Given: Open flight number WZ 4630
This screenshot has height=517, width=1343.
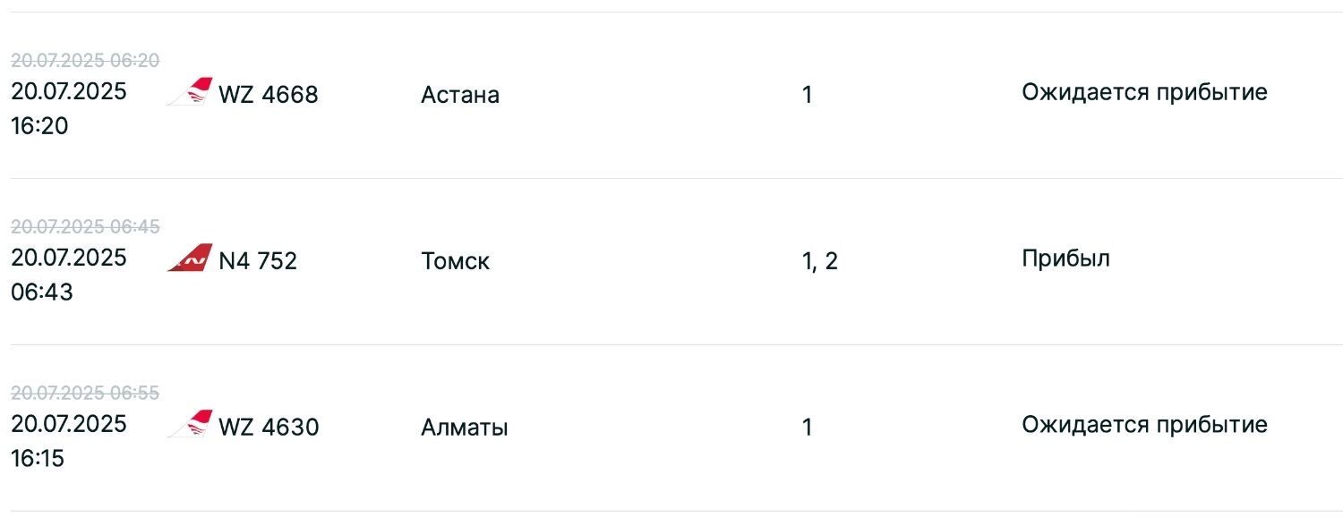Looking at the screenshot, I should [x=268, y=428].
